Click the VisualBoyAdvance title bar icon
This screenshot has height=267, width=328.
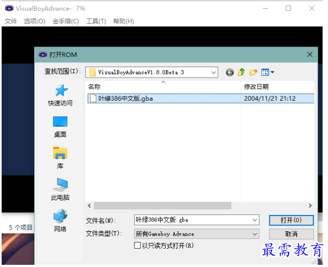coord(9,8)
